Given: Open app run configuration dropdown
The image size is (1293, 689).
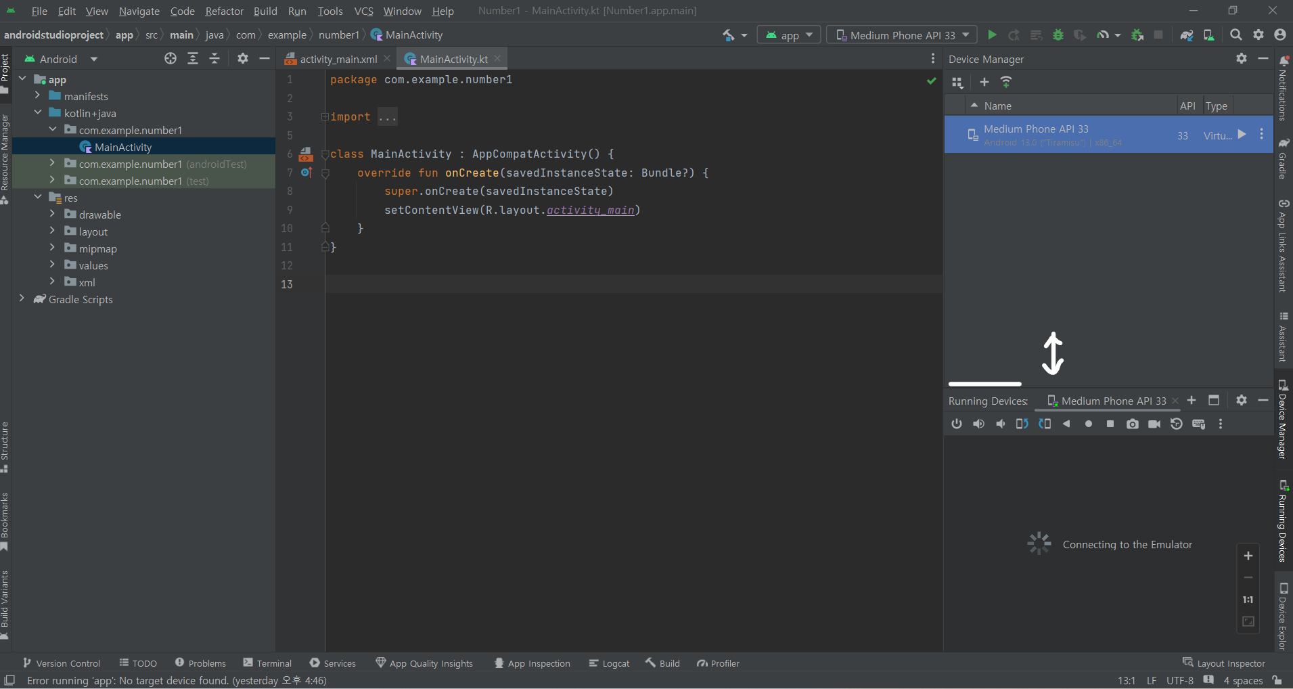Looking at the screenshot, I should (x=789, y=35).
